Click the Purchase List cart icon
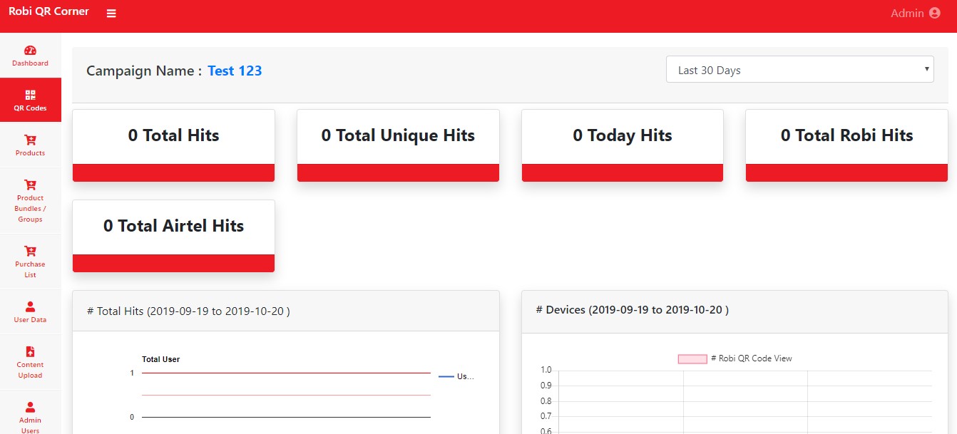The height and width of the screenshot is (434, 957). point(30,251)
